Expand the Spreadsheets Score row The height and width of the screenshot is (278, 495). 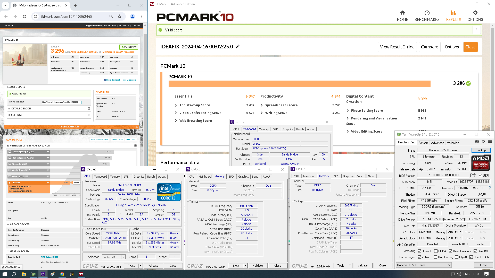pyautogui.click(x=262, y=105)
